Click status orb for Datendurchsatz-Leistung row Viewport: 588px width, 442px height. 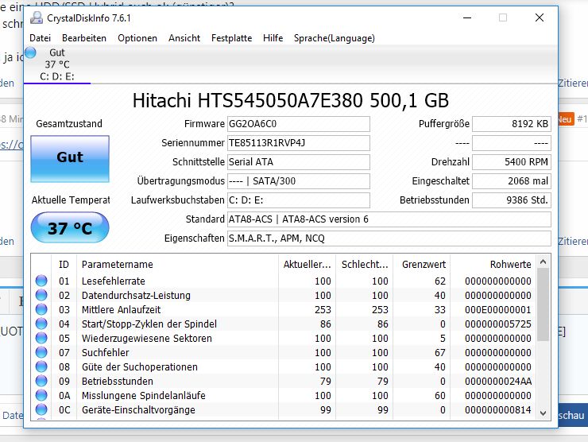(x=41, y=295)
